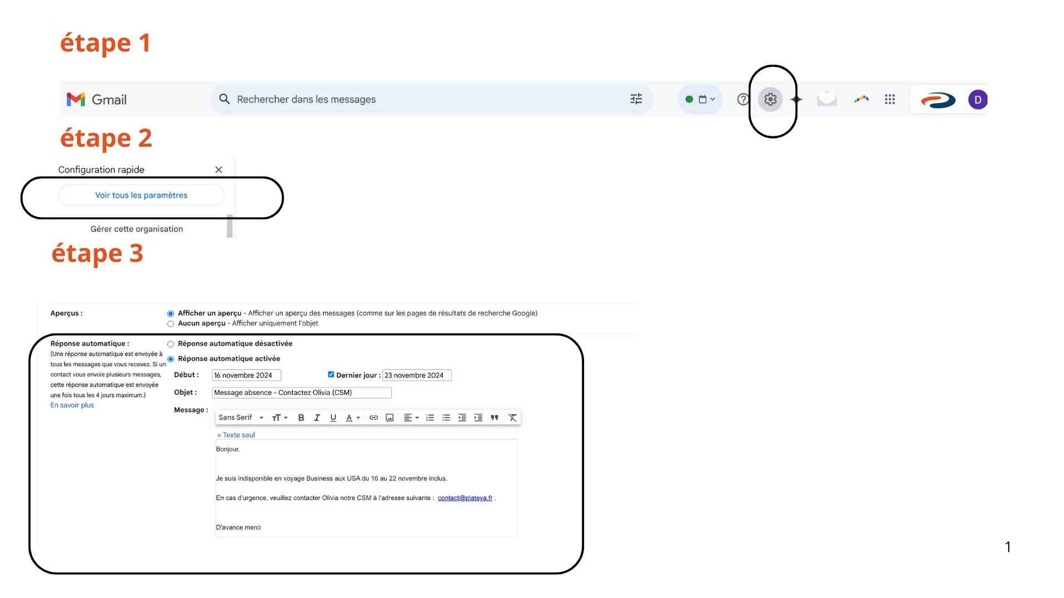Show search options sliders icon
This screenshot has width=1064, height=598.
636,99
